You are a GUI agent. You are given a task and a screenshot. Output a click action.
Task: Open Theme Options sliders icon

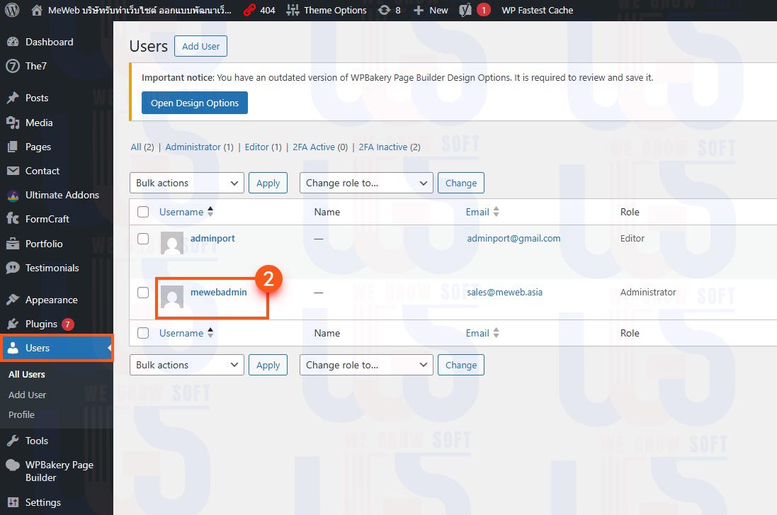pos(293,10)
